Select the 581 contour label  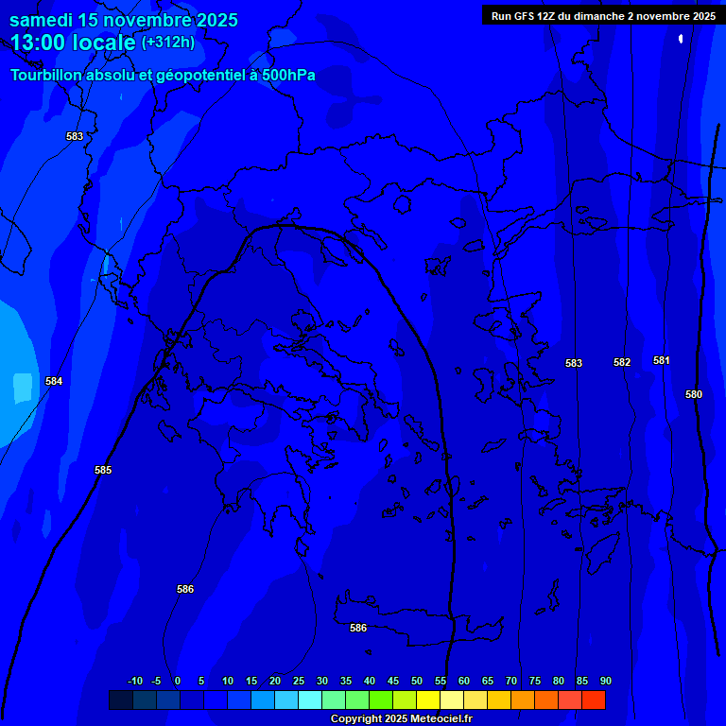662,360
